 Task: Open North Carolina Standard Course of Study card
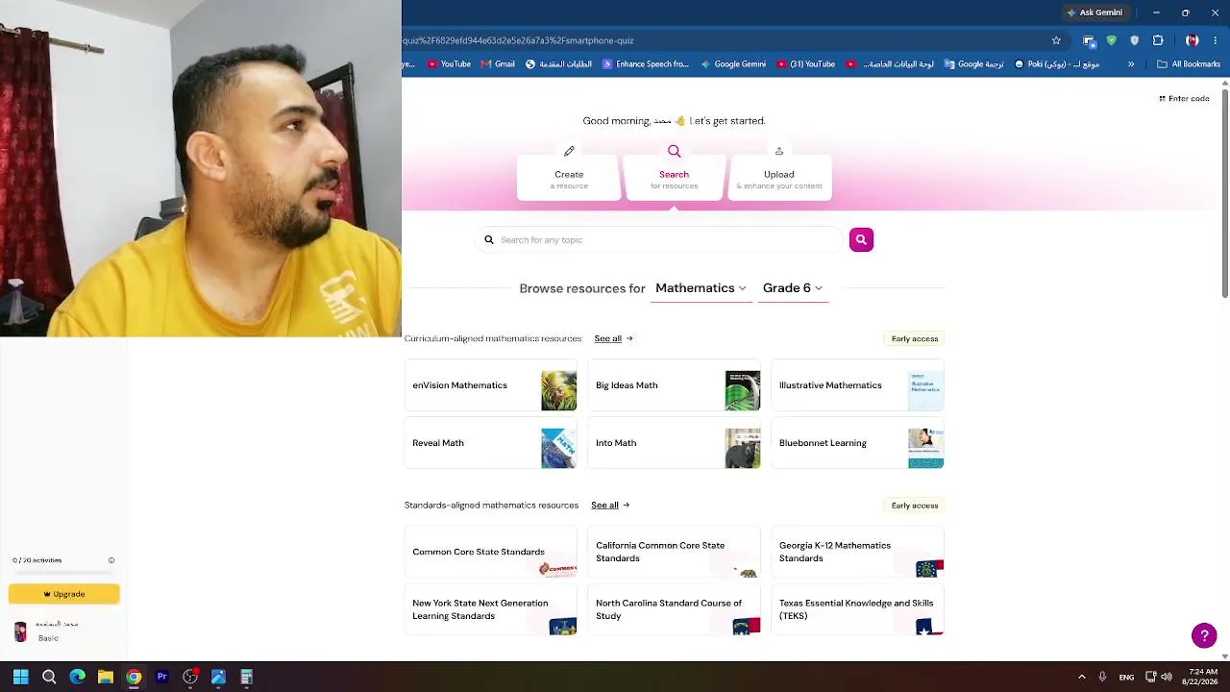pos(674,609)
